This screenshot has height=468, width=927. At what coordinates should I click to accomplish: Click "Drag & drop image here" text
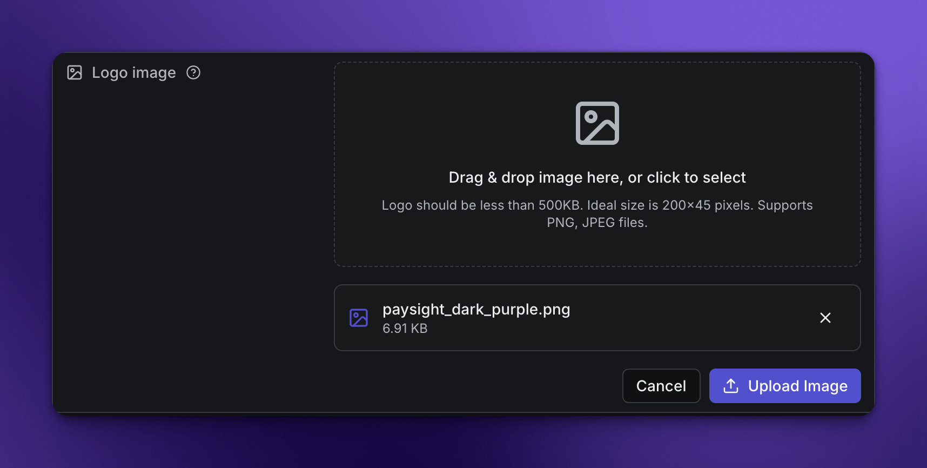click(x=536, y=177)
